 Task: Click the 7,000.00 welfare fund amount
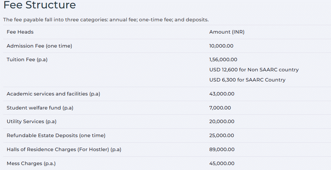(220, 108)
